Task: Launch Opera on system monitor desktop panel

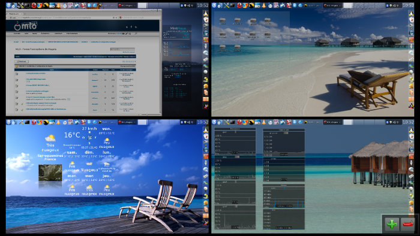Action: pyautogui.click(x=239, y=122)
